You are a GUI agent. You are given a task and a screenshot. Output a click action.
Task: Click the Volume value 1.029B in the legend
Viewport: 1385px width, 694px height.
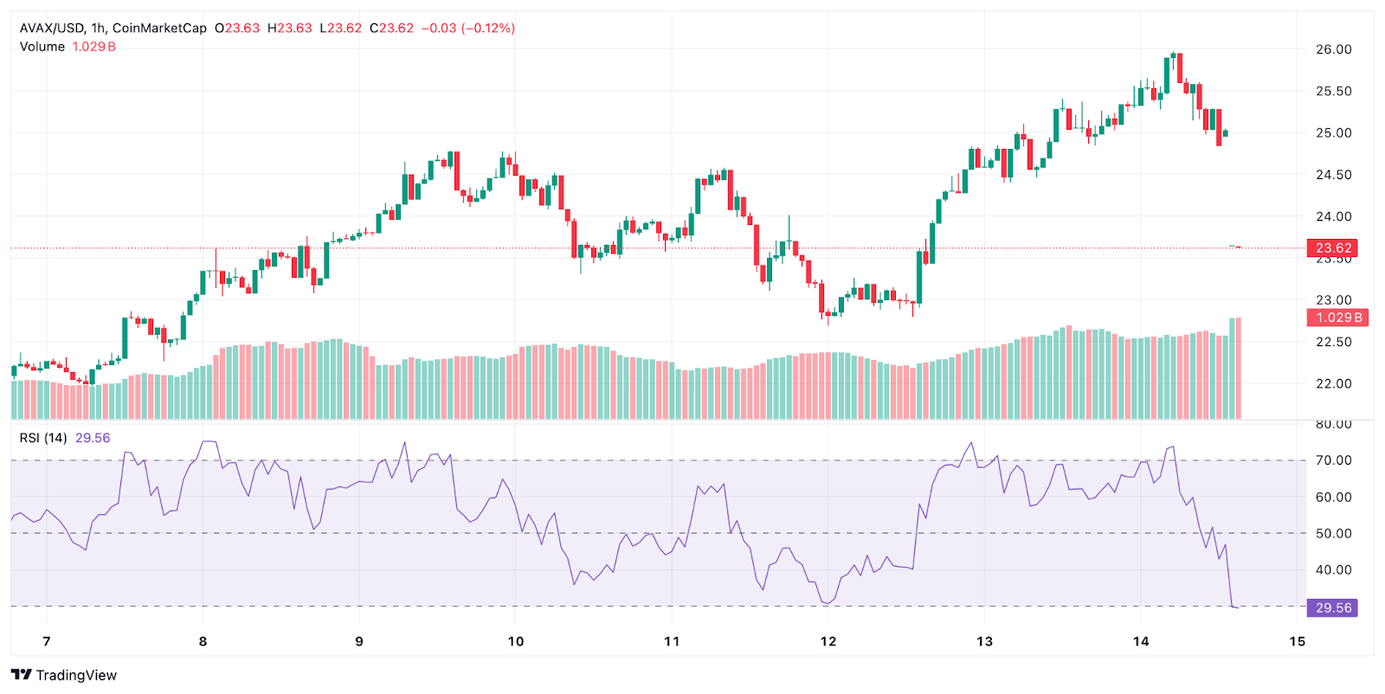93,47
